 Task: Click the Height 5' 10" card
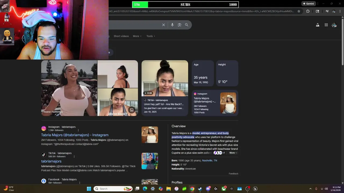227,73
